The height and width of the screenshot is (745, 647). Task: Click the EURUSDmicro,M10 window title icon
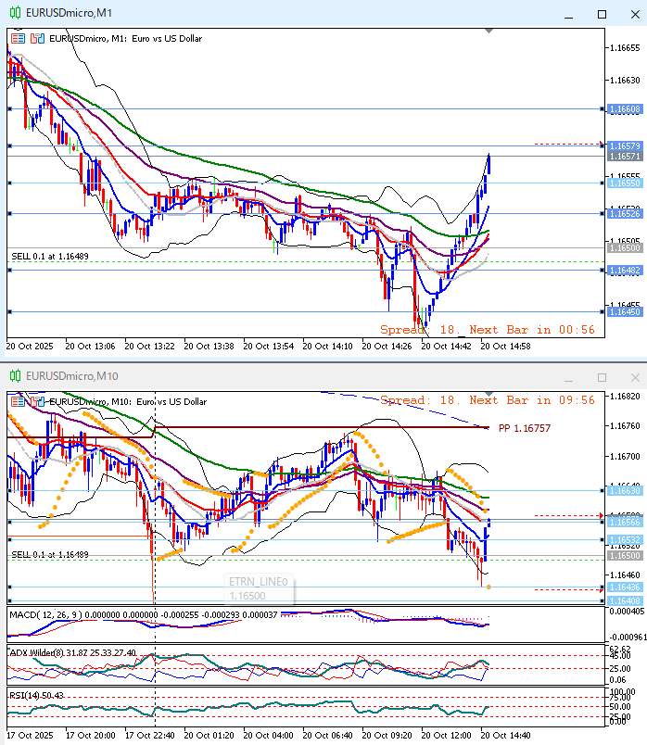tap(16, 377)
